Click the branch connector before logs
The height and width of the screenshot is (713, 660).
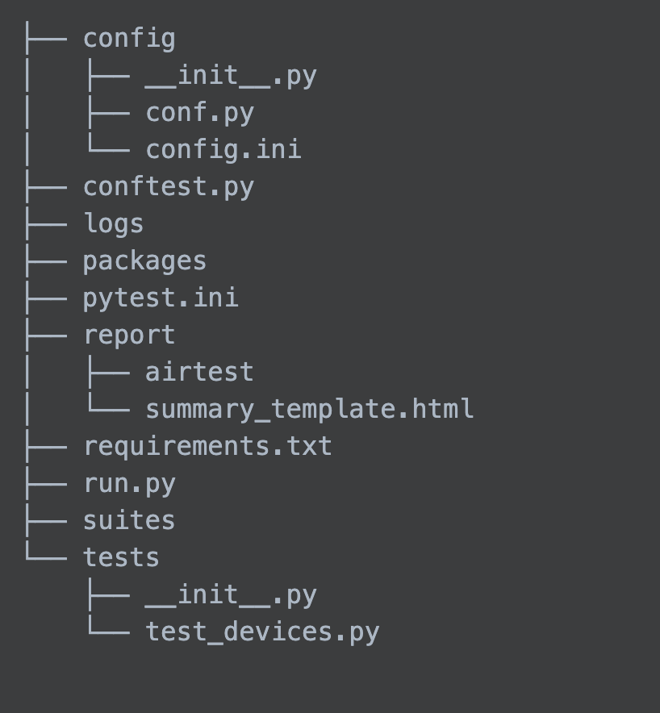point(46,224)
